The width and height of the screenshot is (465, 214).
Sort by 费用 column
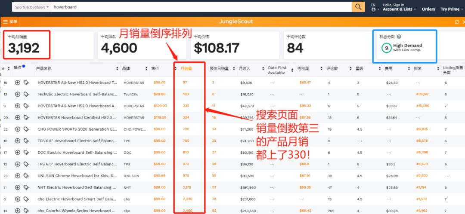(x=409, y=68)
